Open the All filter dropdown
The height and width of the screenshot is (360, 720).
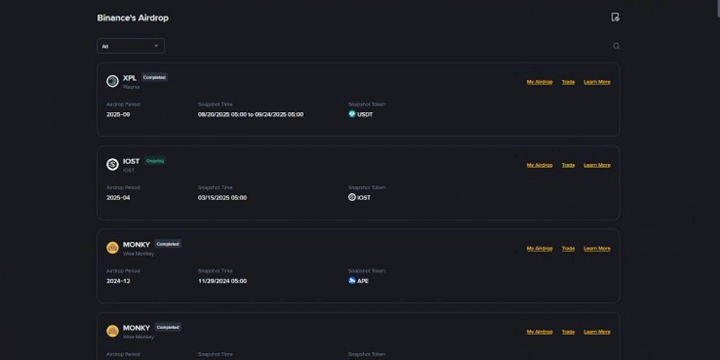(x=131, y=46)
